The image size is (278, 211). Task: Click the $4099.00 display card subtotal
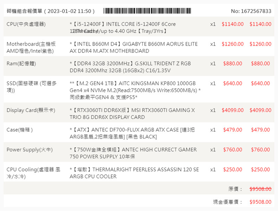[x=260, y=110]
